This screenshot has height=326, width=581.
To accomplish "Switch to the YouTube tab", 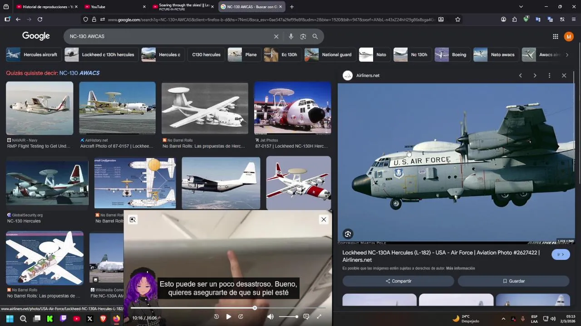I will coord(115,7).
